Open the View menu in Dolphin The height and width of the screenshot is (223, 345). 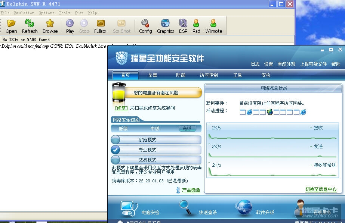(79, 13)
